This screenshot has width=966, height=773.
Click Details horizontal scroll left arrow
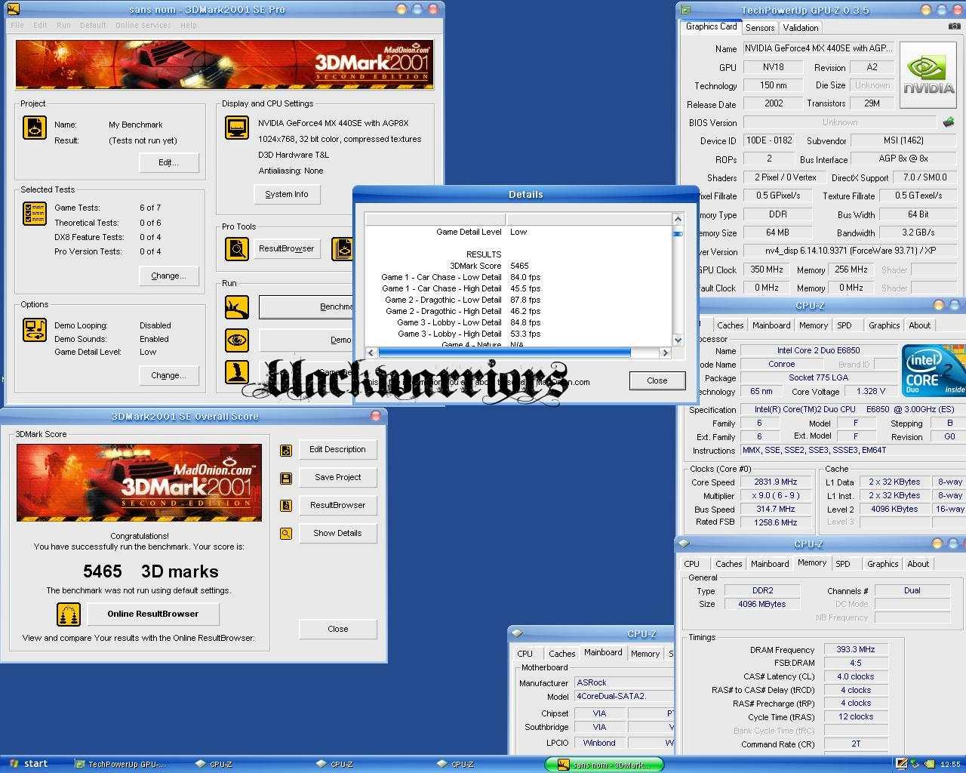pos(371,353)
